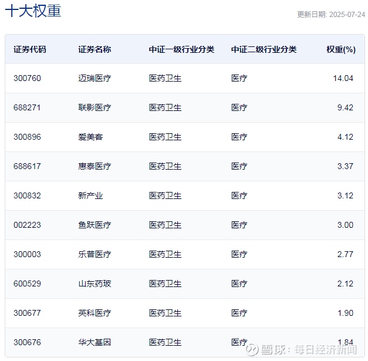
Task: Select security code 300003
Action: pos(27,254)
